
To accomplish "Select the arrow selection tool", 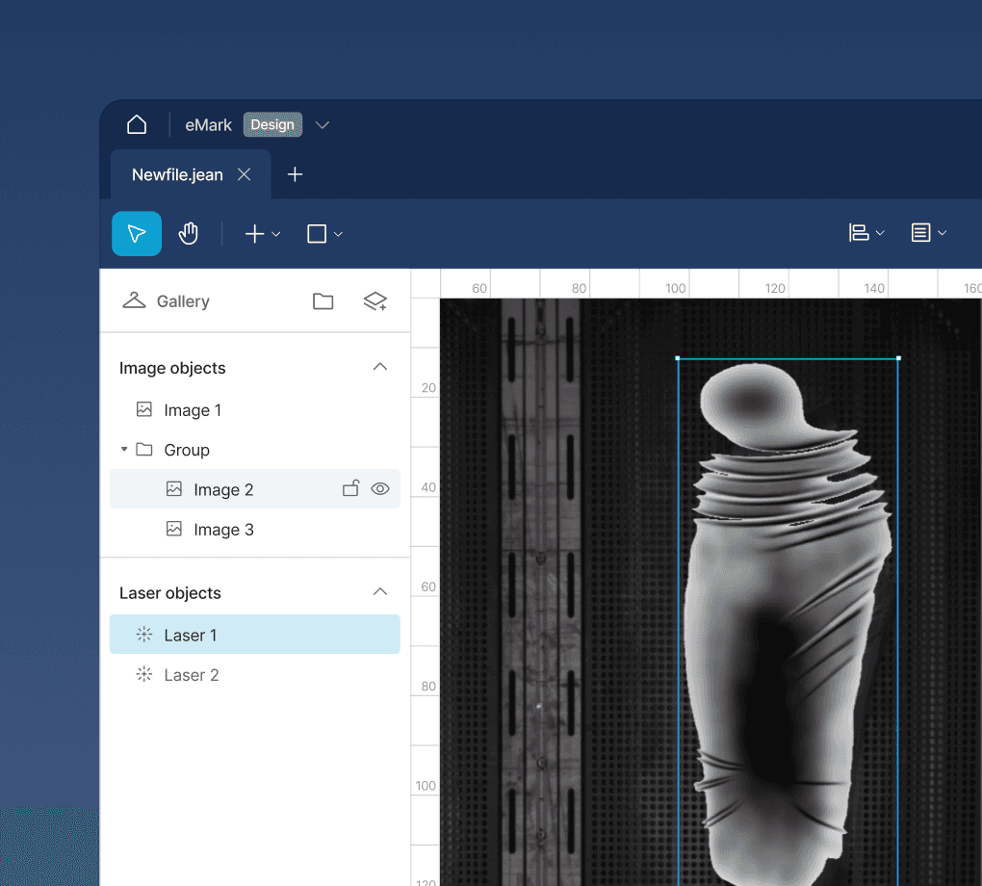I will pyautogui.click(x=136, y=233).
